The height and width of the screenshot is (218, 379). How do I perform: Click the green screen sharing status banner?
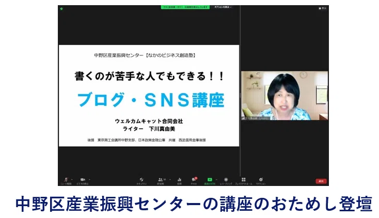[x=185, y=7]
